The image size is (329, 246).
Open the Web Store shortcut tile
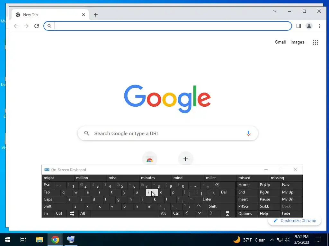(150, 159)
